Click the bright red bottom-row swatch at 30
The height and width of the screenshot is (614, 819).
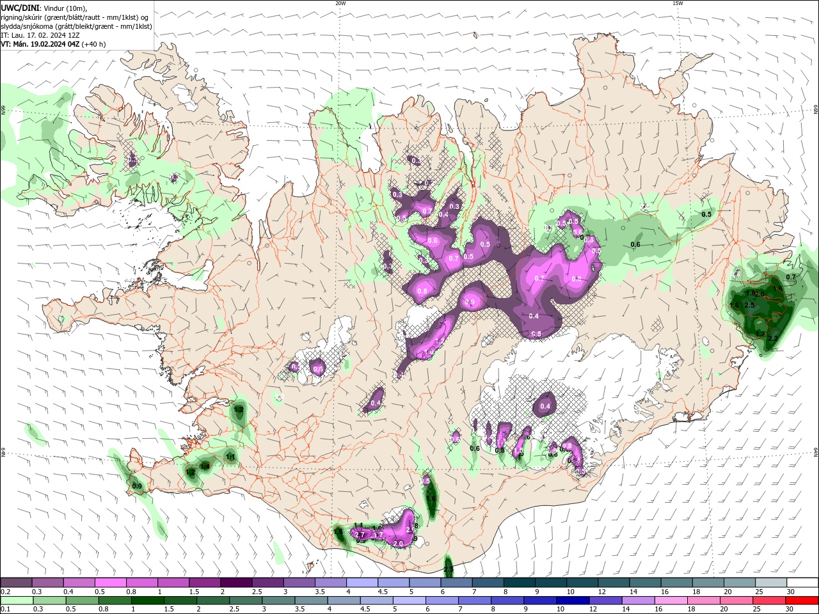(x=802, y=601)
